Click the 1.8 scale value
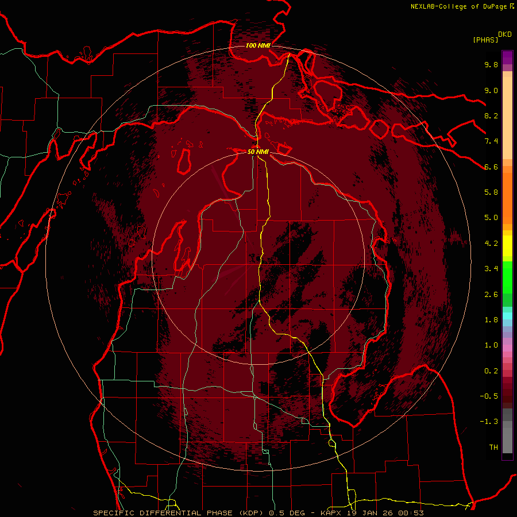The height and width of the screenshot is (517, 517). (x=491, y=320)
